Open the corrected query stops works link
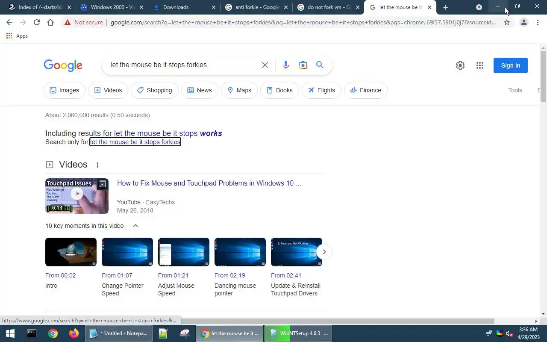This screenshot has width=547, height=342. click(168, 133)
